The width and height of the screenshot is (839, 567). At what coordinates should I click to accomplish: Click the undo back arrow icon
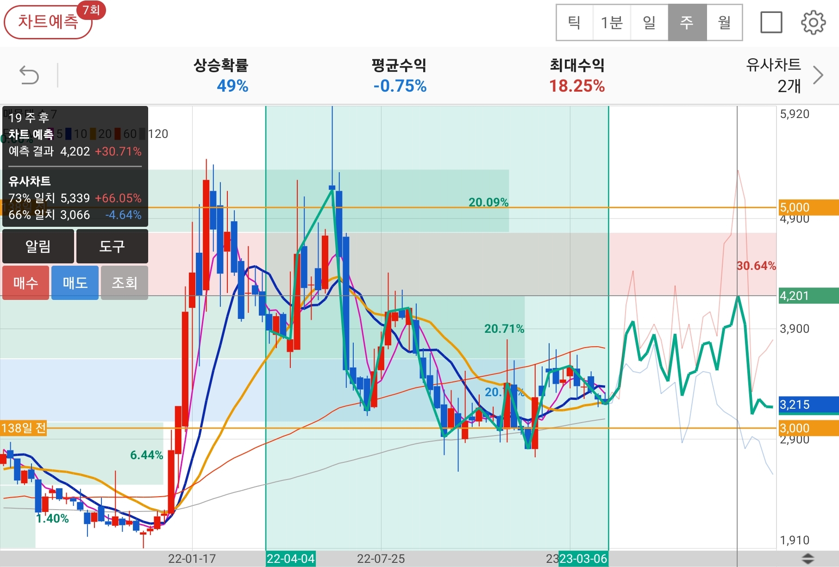pos(29,75)
